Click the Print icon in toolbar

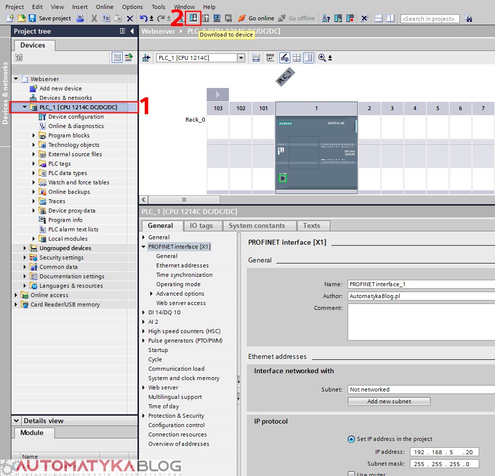(x=80, y=18)
